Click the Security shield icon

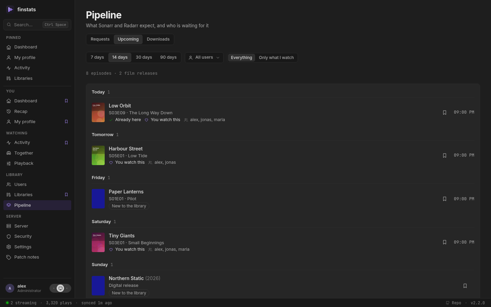(x=9, y=236)
